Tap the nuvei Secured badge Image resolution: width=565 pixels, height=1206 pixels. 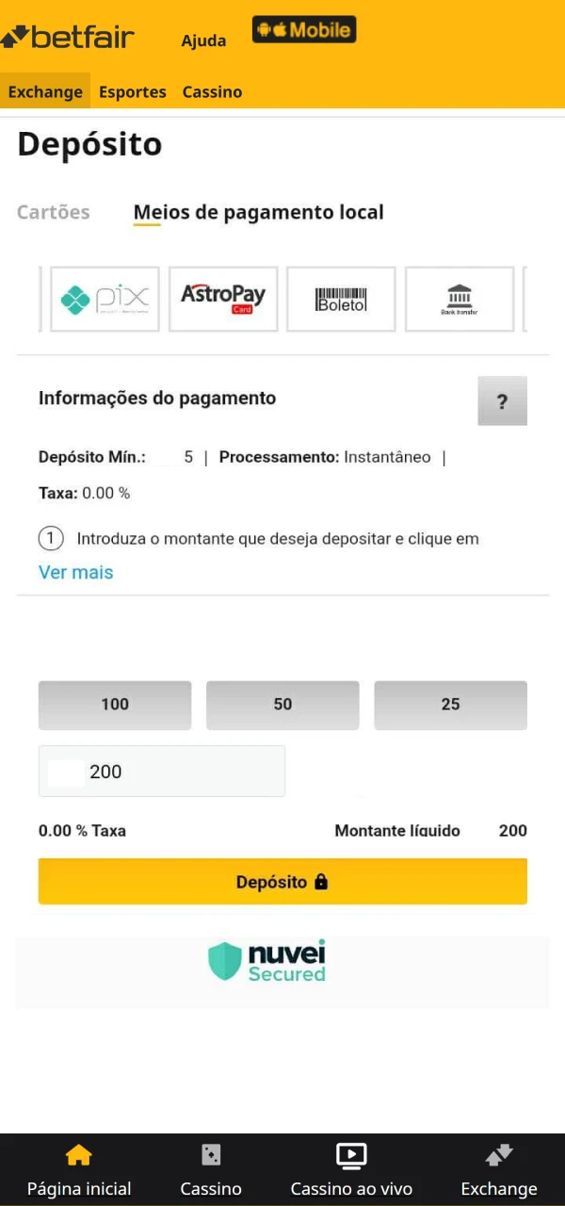[x=266, y=961]
